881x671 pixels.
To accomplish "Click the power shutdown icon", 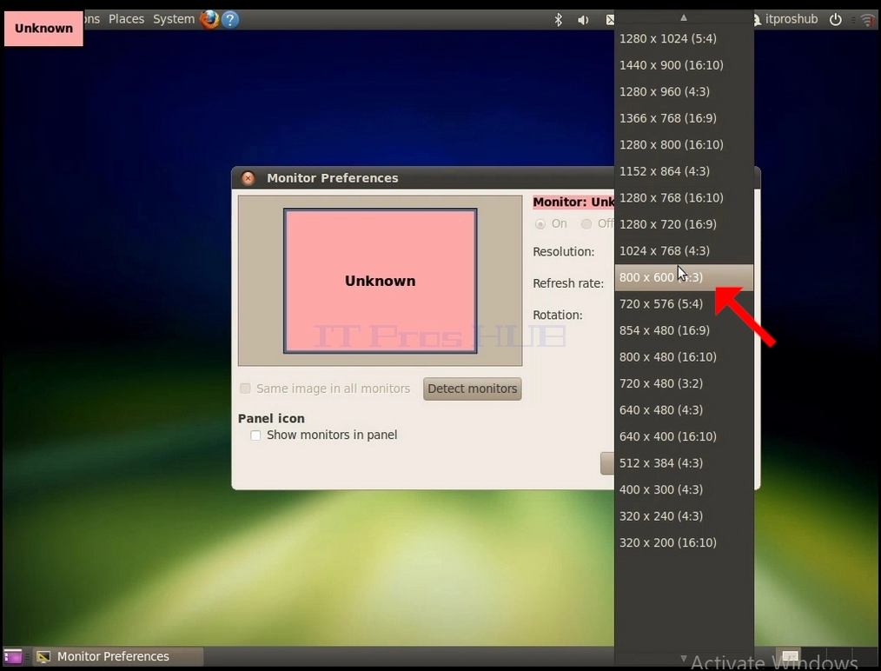I will [836, 20].
